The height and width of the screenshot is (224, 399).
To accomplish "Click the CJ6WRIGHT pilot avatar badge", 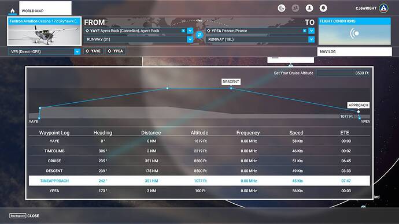I will pyautogui.click(x=383, y=8).
